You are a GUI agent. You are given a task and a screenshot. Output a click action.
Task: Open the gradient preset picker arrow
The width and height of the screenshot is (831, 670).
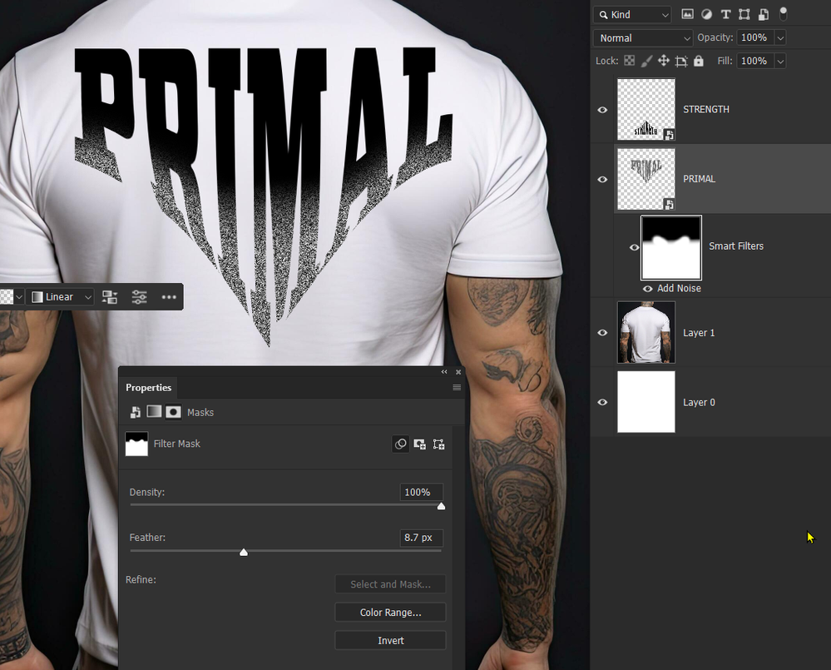click(18, 297)
